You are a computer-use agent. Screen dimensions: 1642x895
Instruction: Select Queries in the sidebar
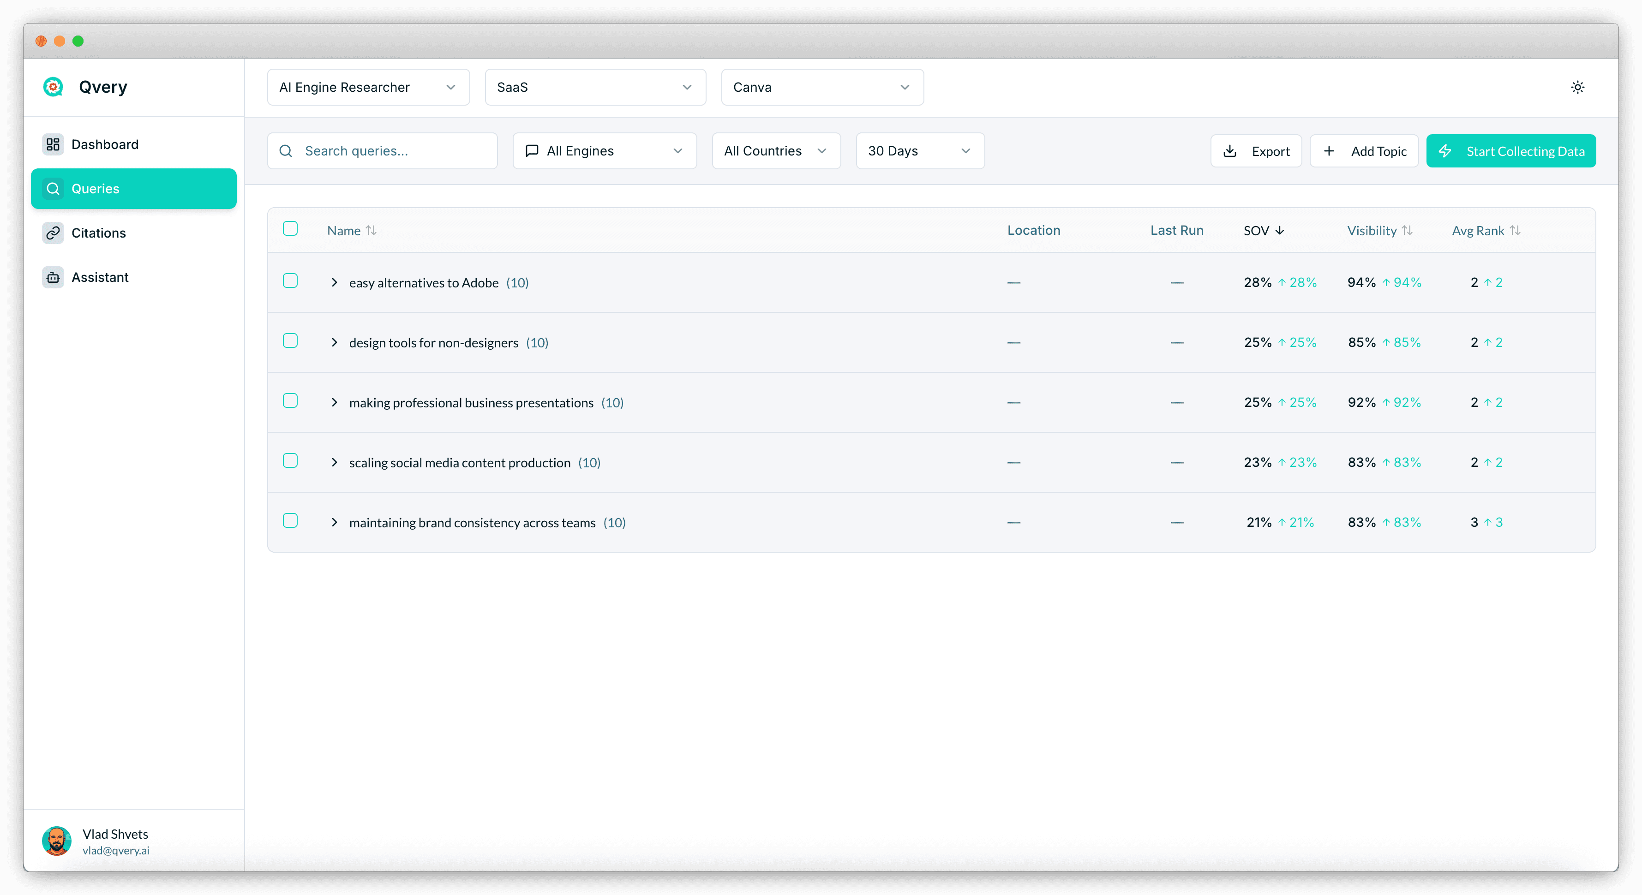coord(134,189)
